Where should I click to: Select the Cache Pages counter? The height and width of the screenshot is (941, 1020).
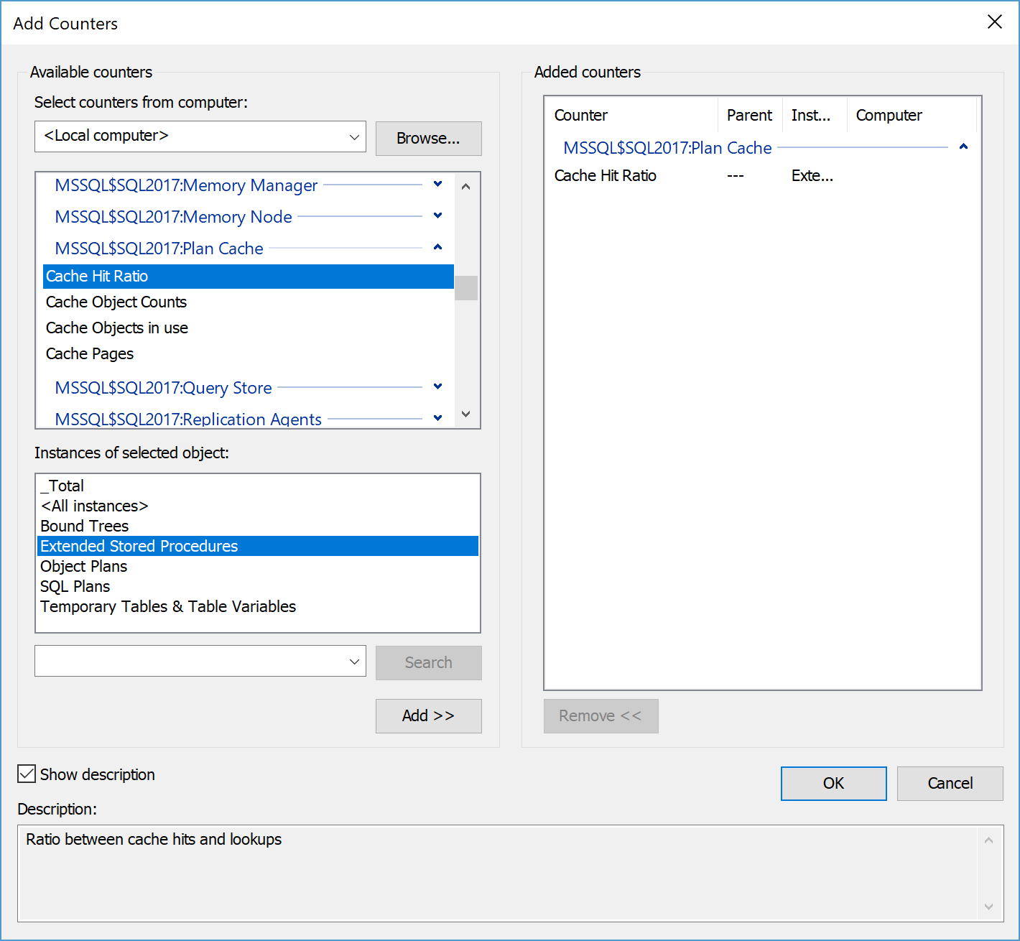tap(249, 354)
